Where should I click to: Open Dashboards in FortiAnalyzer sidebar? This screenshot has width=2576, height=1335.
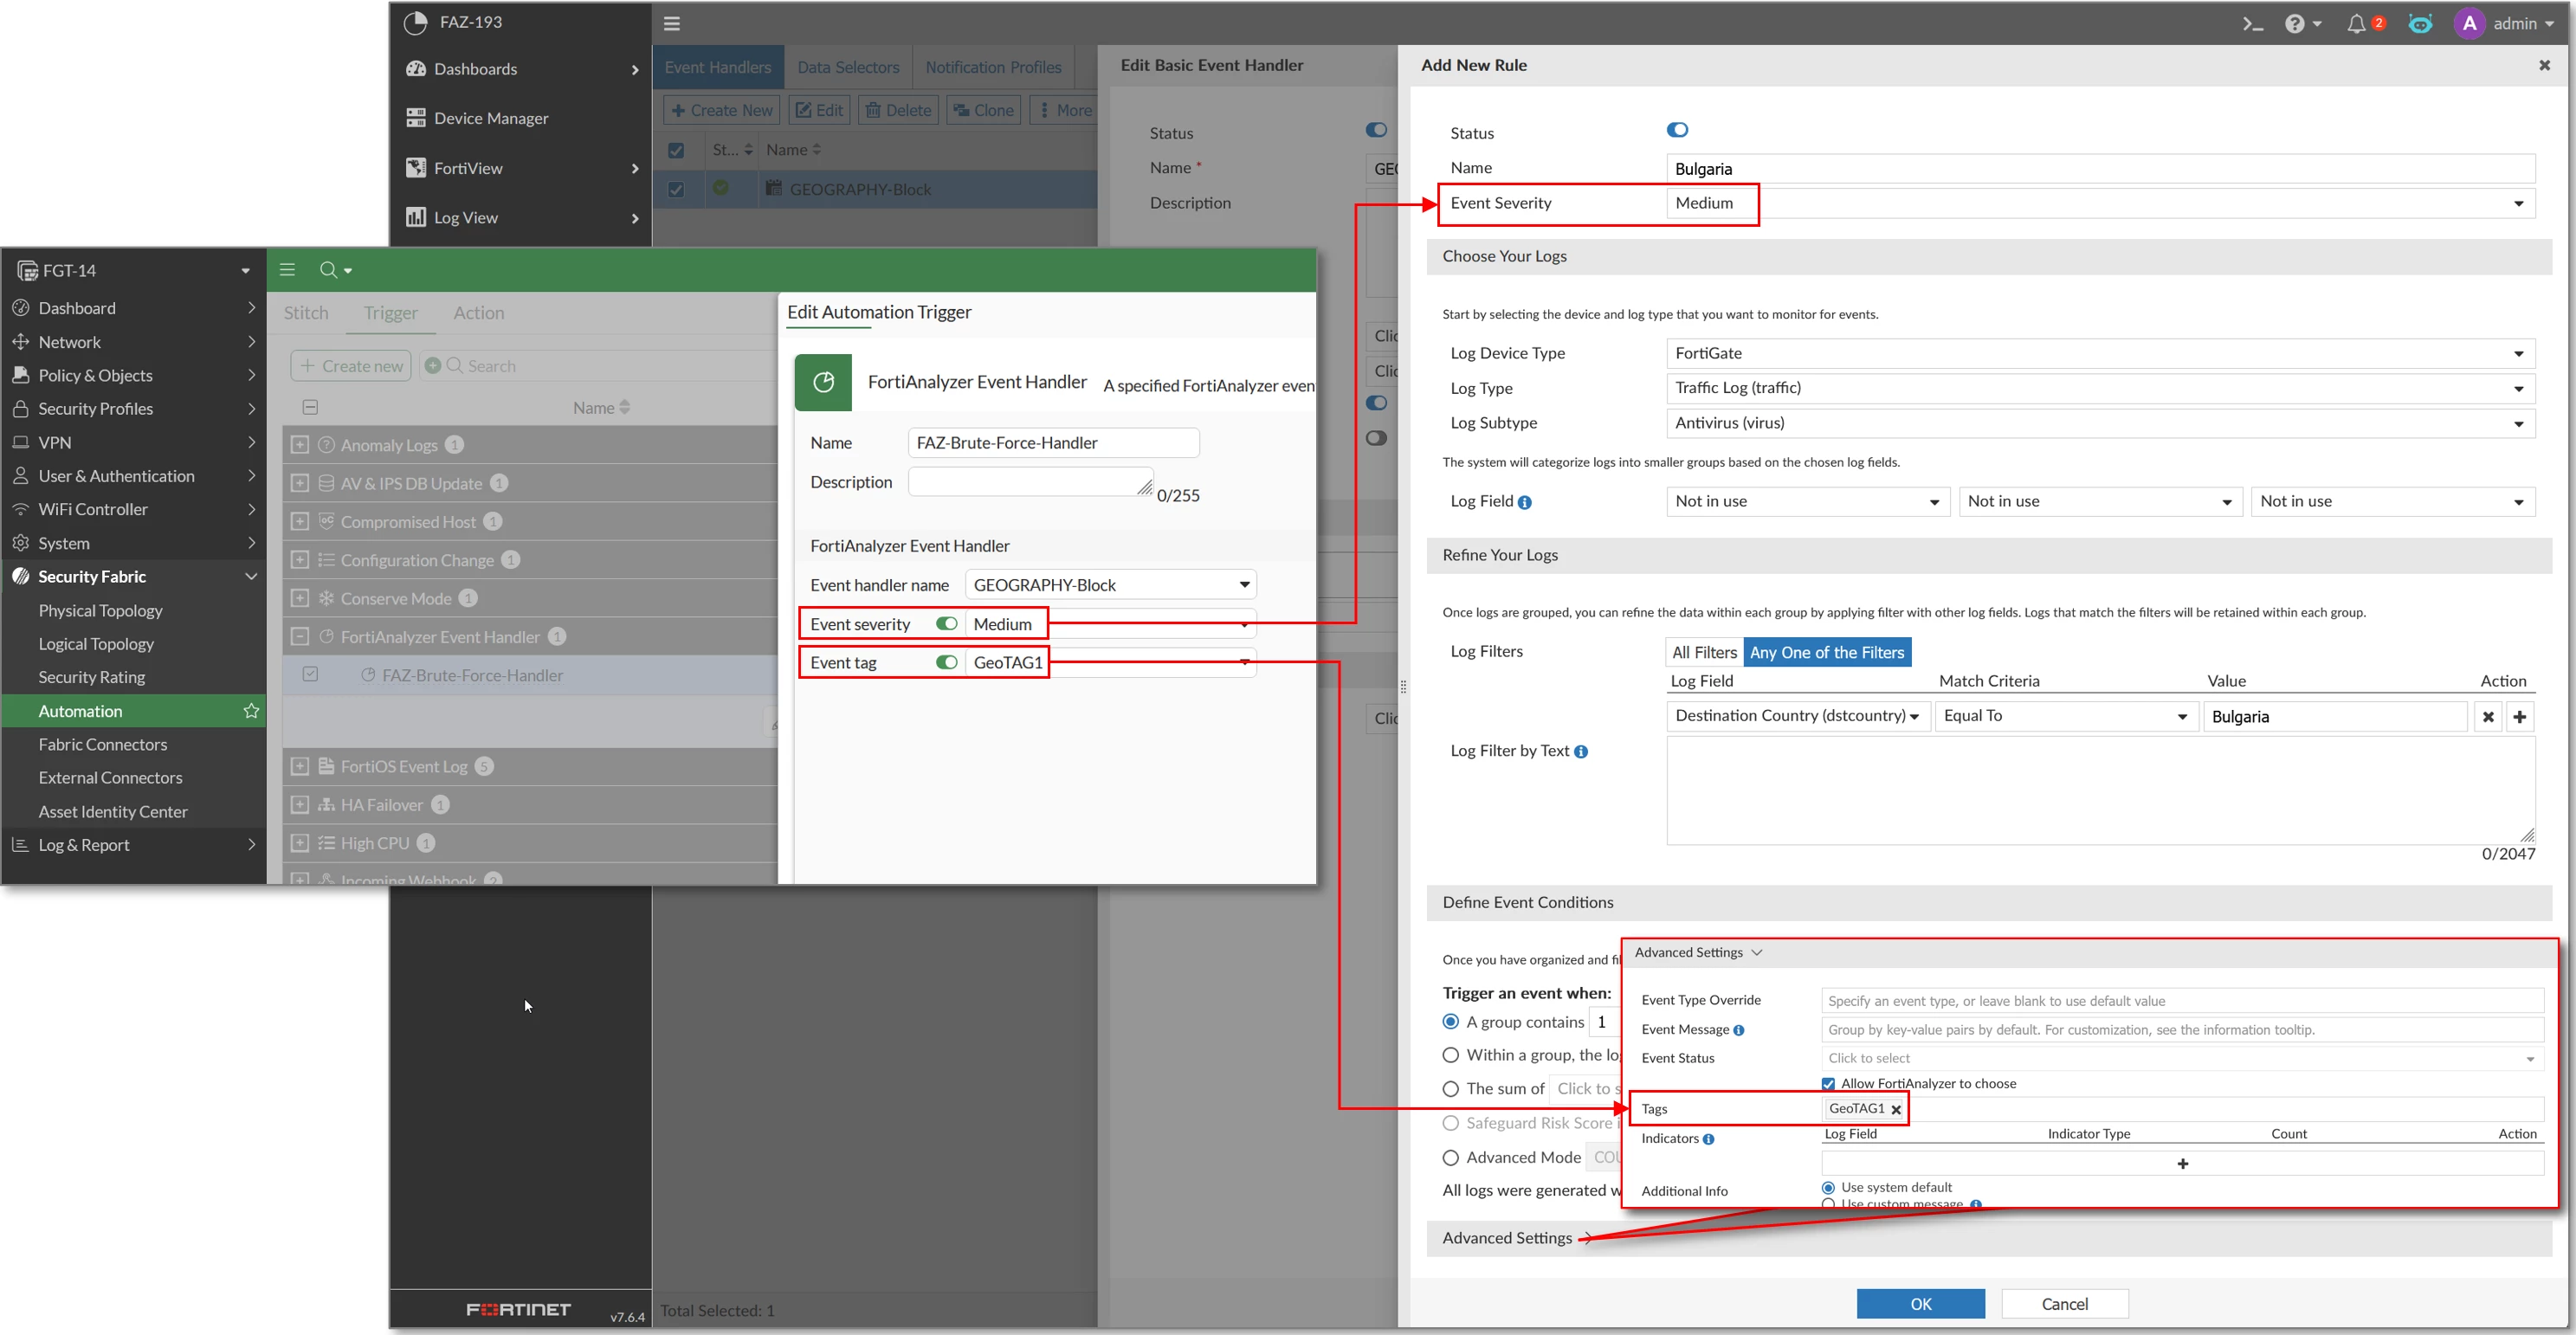tap(521, 69)
